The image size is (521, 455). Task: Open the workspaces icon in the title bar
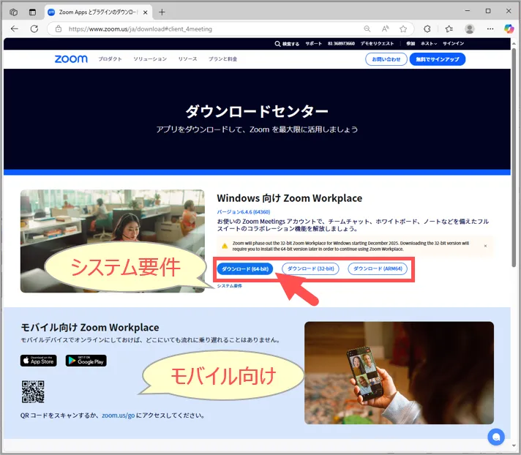pyautogui.click(x=14, y=12)
